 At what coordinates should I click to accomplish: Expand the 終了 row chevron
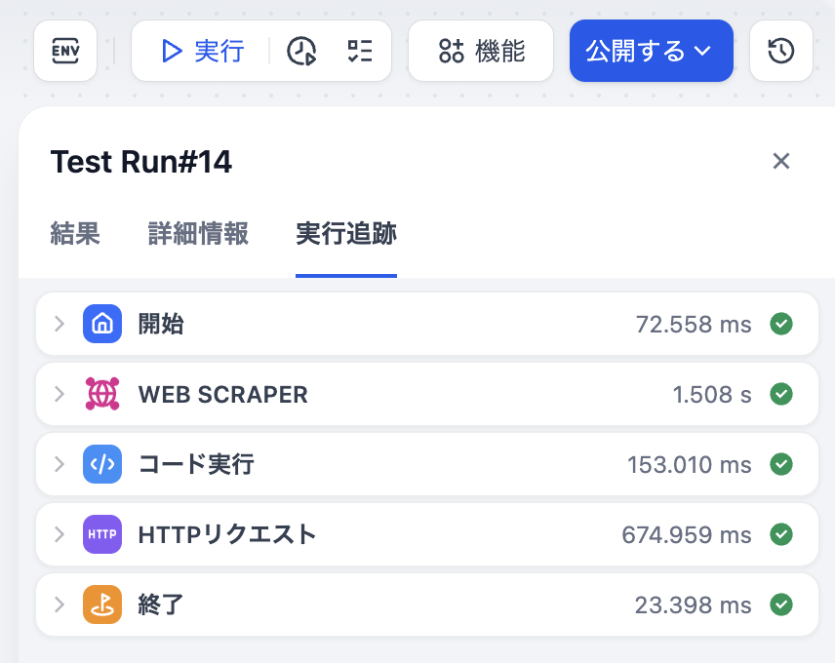coord(60,604)
